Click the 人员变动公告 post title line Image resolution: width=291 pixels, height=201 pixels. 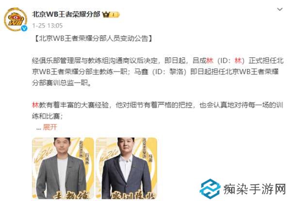pyautogui.click(x=93, y=39)
